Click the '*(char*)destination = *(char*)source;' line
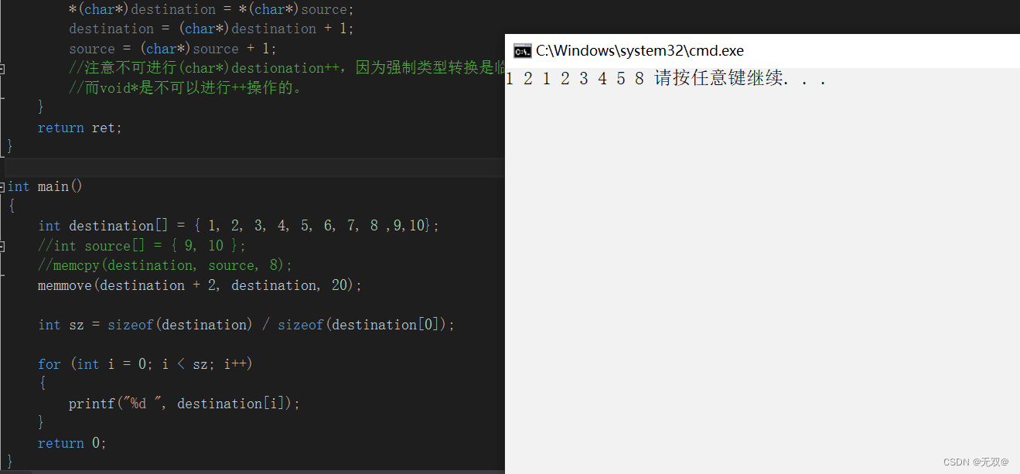1020x474 pixels. pyautogui.click(x=211, y=9)
